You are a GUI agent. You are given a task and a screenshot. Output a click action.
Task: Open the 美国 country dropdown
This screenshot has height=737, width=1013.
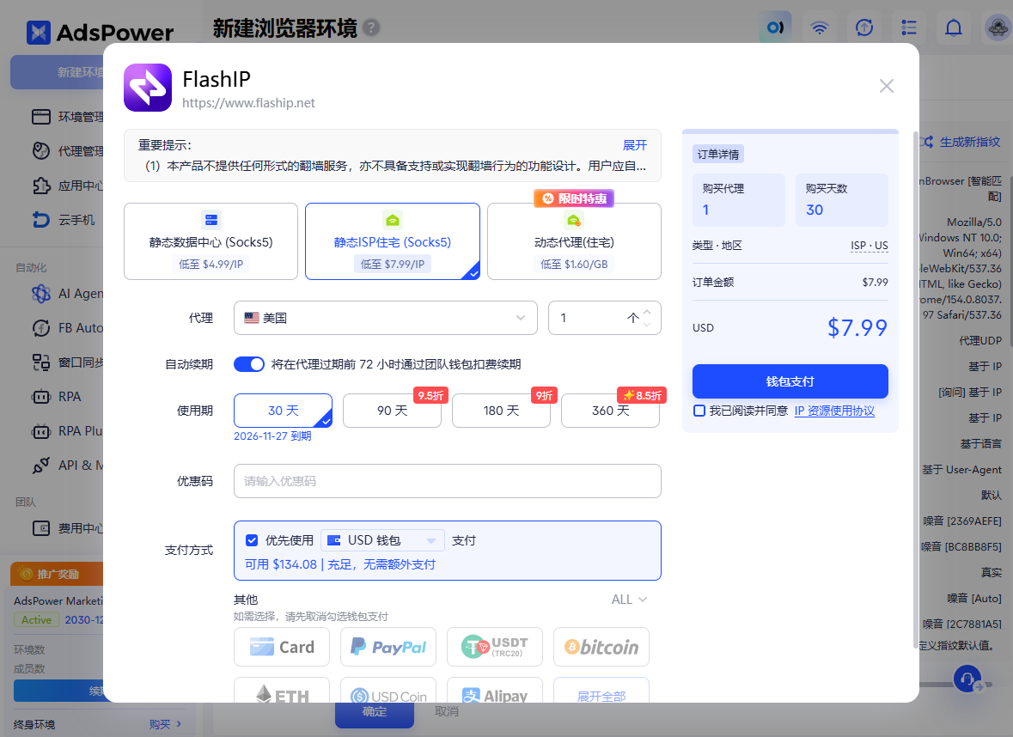386,318
